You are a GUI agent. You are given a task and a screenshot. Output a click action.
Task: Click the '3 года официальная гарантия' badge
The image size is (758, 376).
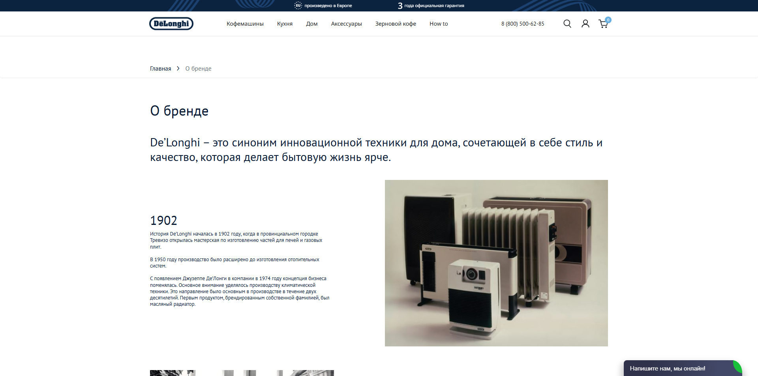tap(430, 6)
